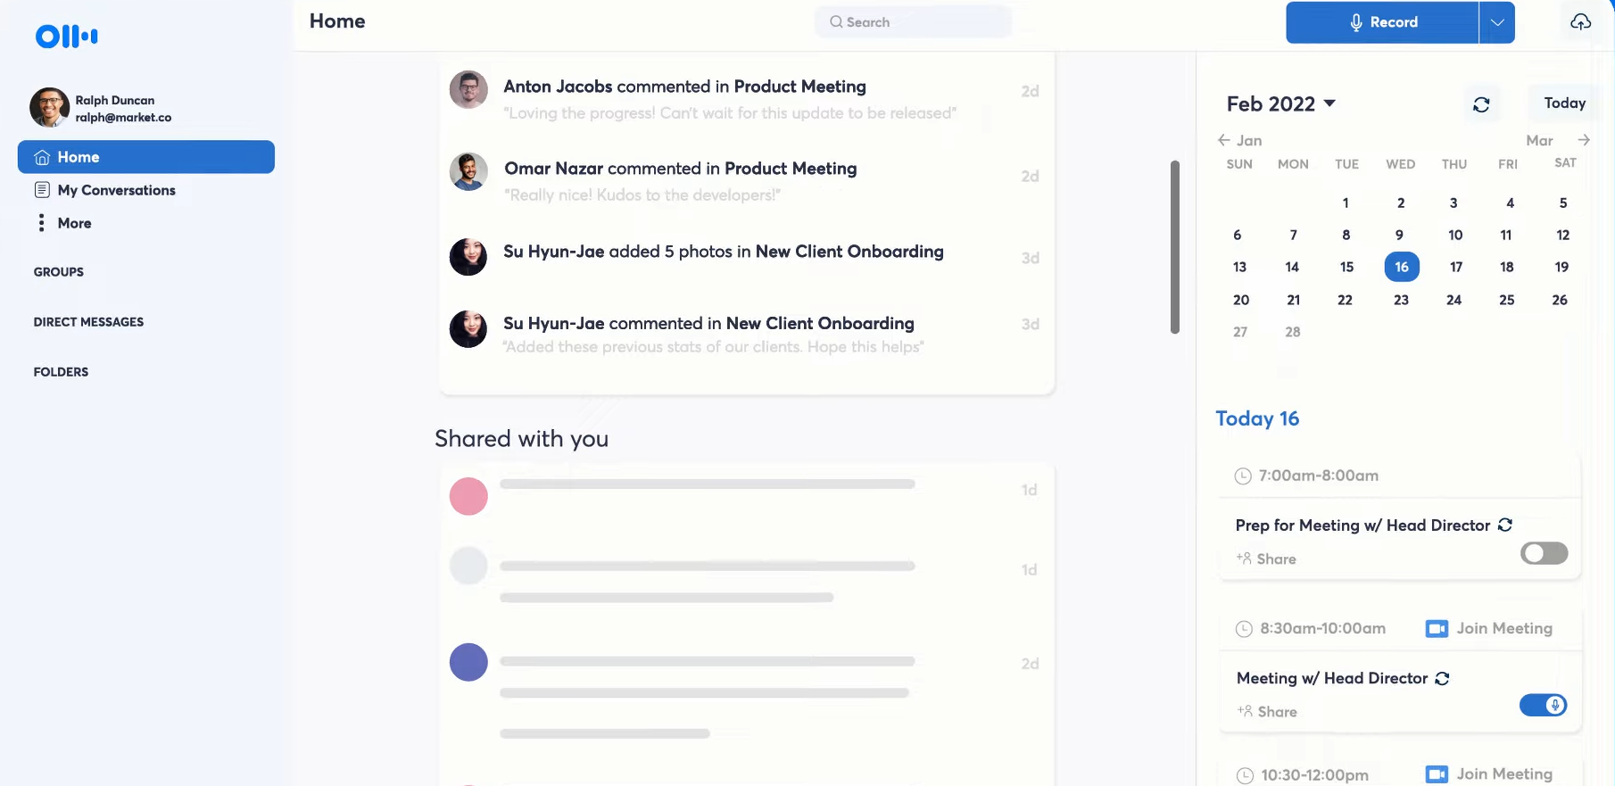
Task: Select the Home sidebar item
Action: pyautogui.click(x=146, y=157)
